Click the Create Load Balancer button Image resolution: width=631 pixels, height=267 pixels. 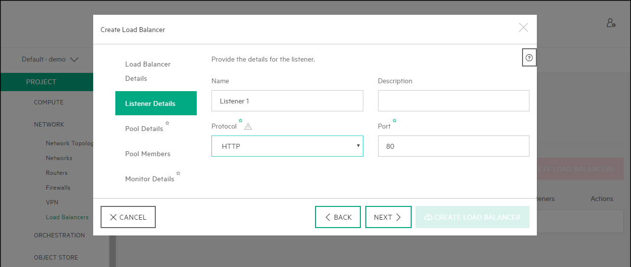click(472, 217)
